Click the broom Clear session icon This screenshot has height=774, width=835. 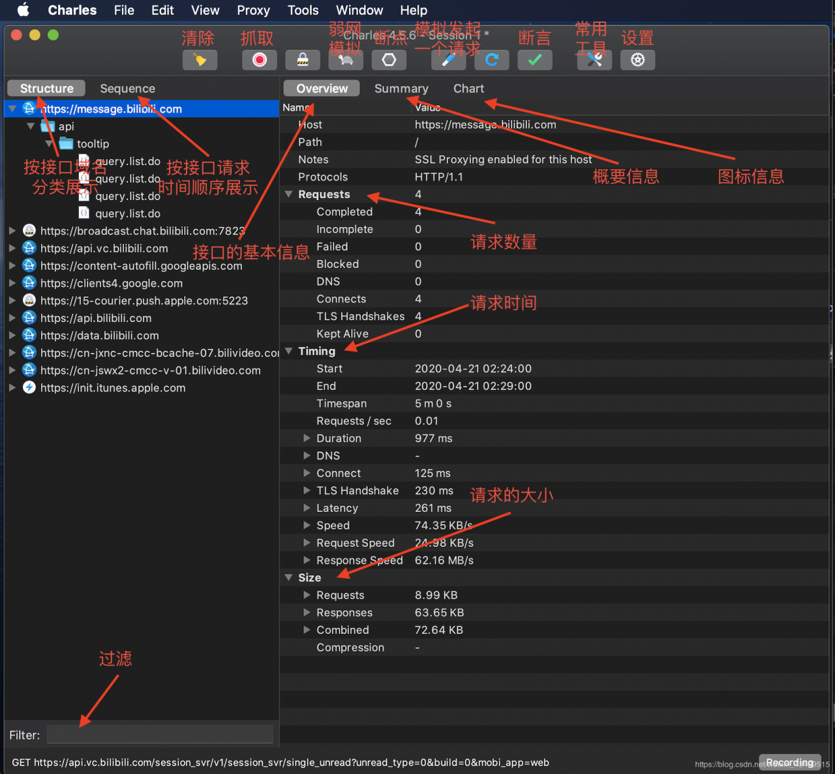pyautogui.click(x=200, y=60)
